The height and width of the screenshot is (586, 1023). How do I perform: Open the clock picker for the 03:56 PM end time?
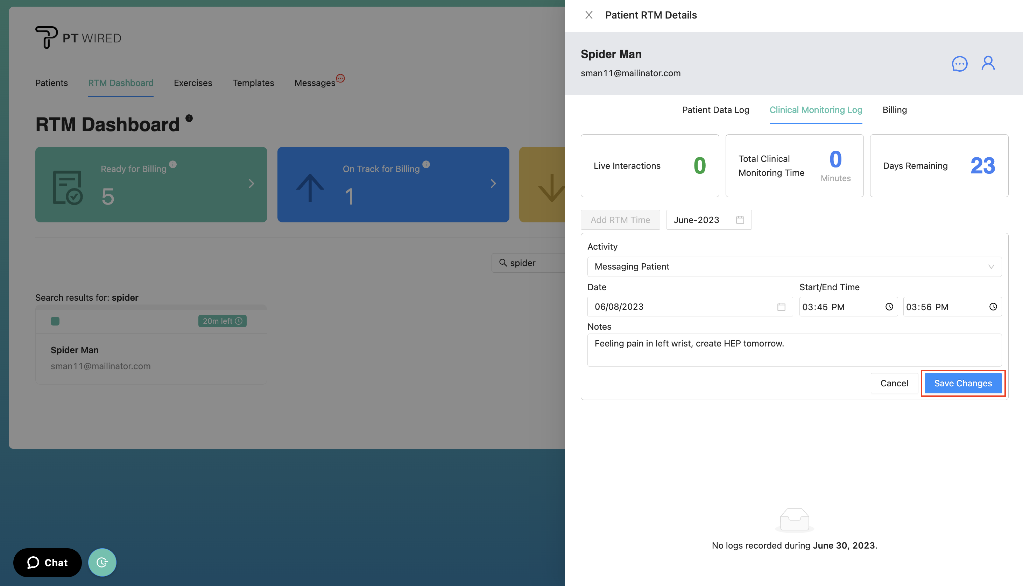pos(994,306)
